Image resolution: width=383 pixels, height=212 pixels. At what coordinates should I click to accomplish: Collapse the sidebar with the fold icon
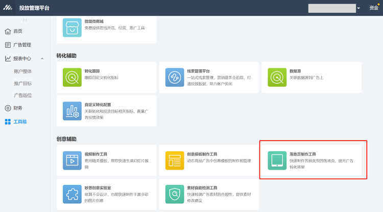click(x=25, y=20)
